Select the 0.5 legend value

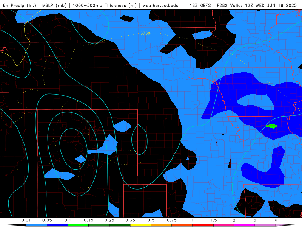(151, 220)
